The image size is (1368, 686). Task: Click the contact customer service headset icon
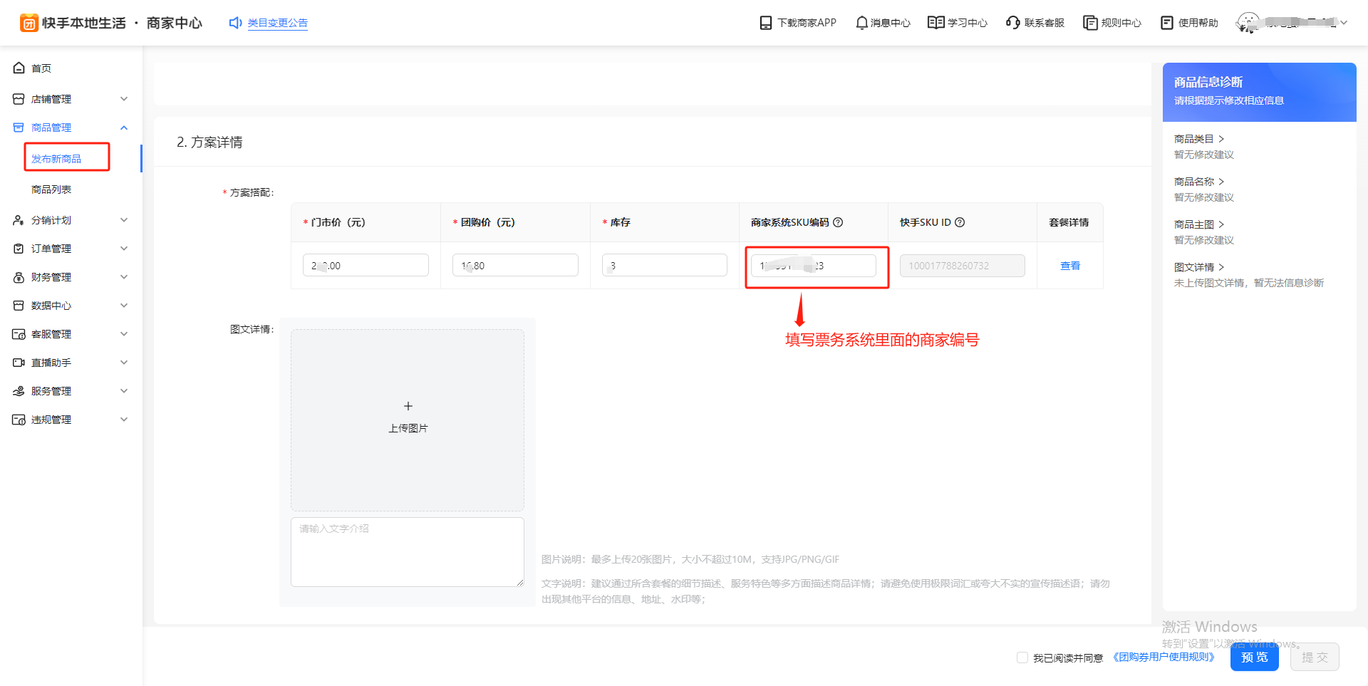click(x=1012, y=23)
